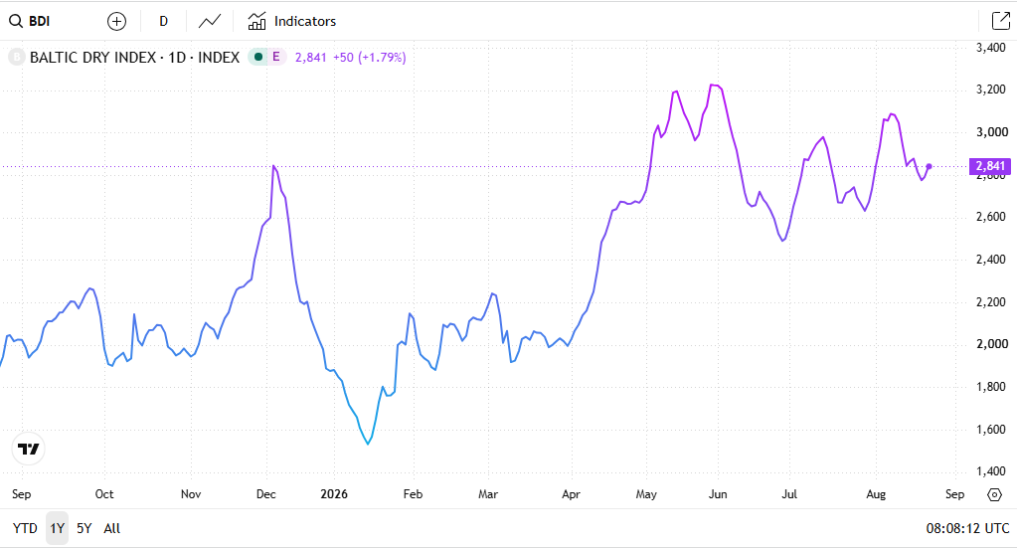Click the E data-status badge
The image size is (1017, 550).
(276, 57)
